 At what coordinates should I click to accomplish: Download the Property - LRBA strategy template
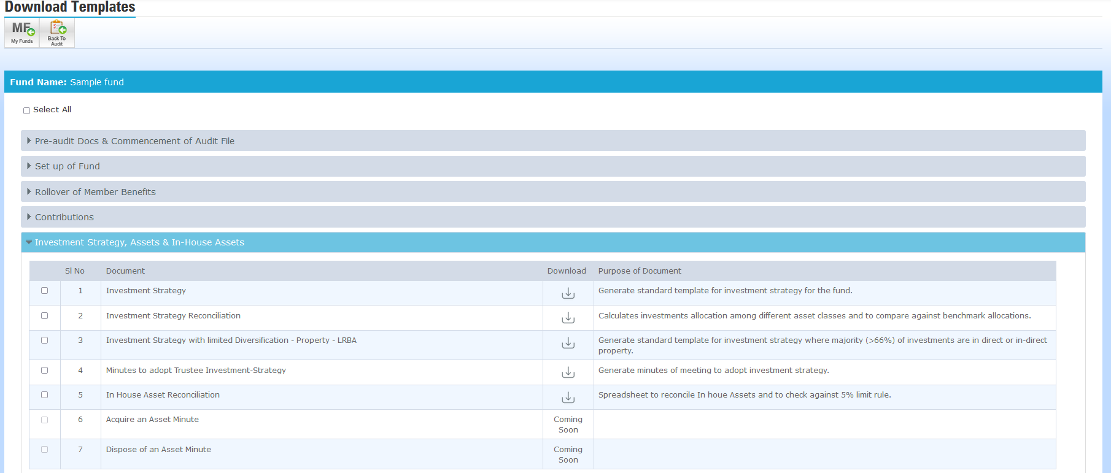(568, 343)
